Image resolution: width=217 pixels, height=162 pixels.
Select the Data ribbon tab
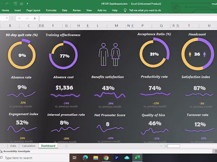tap(65, 10)
